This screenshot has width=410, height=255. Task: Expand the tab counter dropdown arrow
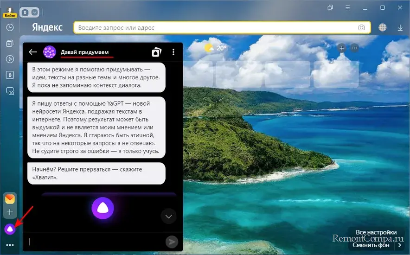click(x=34, y=13)
